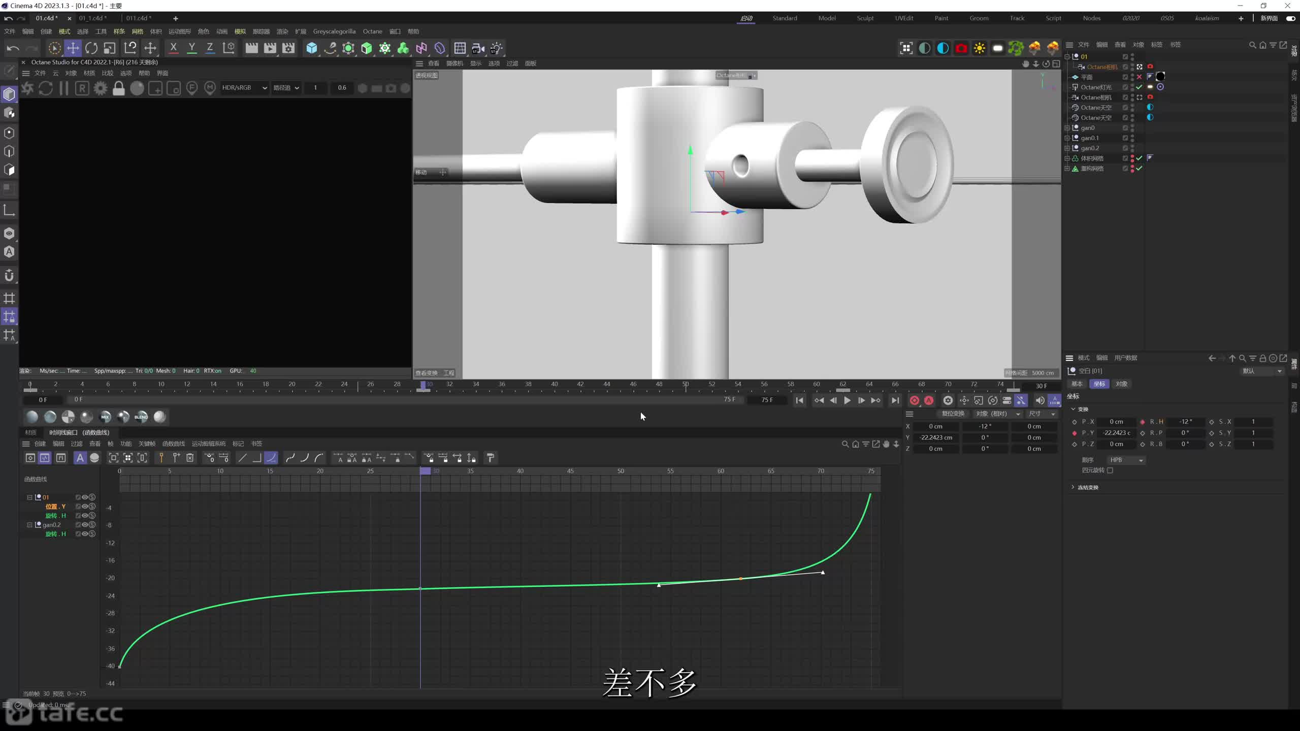Viewport: 1300px width, 731px height.
Task: Open 关键帧 menu in timeline
Action: pos(147,444)
